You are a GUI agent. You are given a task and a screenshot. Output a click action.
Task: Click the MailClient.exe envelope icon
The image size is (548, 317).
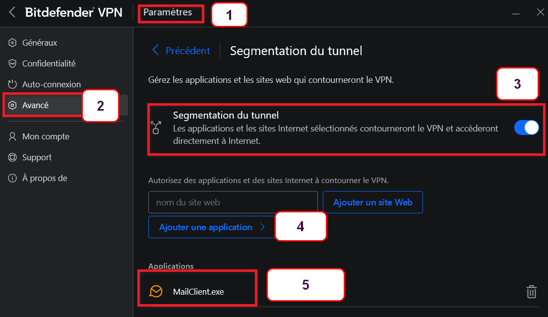click(x=156, y=292)
